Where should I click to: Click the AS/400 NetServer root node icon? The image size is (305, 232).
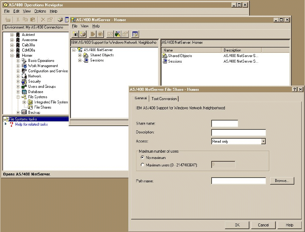(x=80, y=50)
